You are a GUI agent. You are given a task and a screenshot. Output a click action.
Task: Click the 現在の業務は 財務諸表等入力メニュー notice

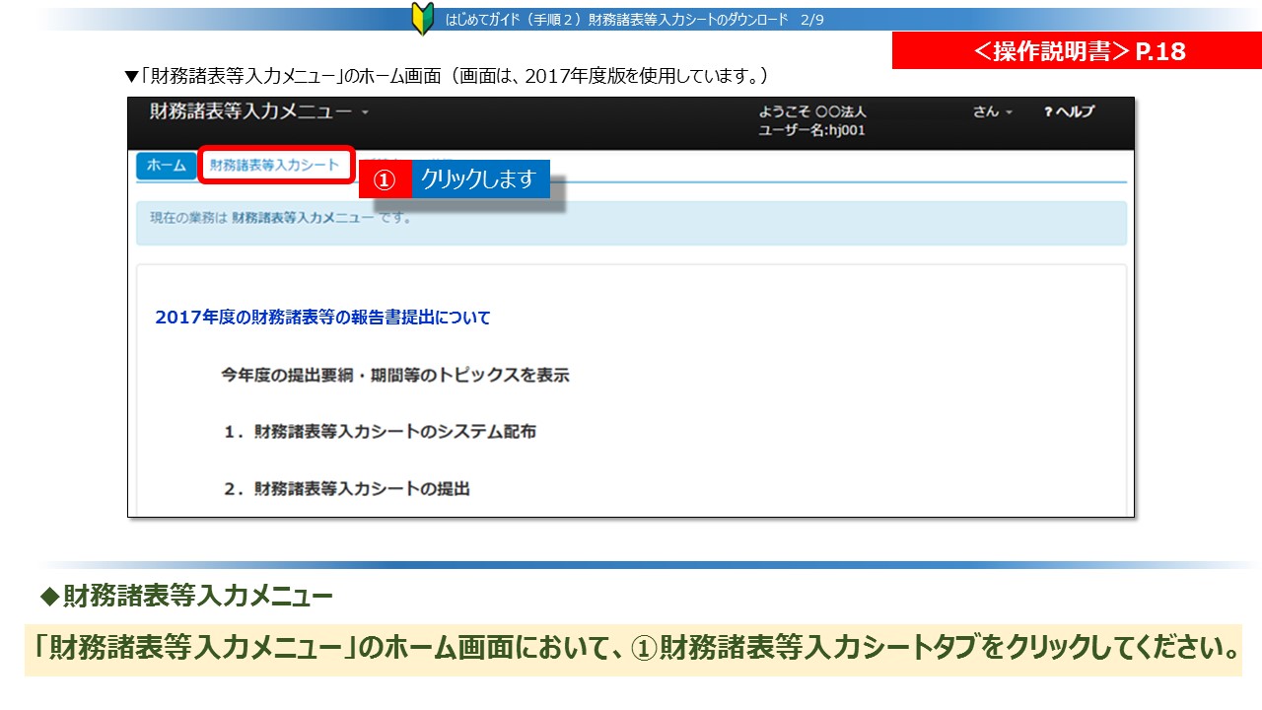coord(631,223)
